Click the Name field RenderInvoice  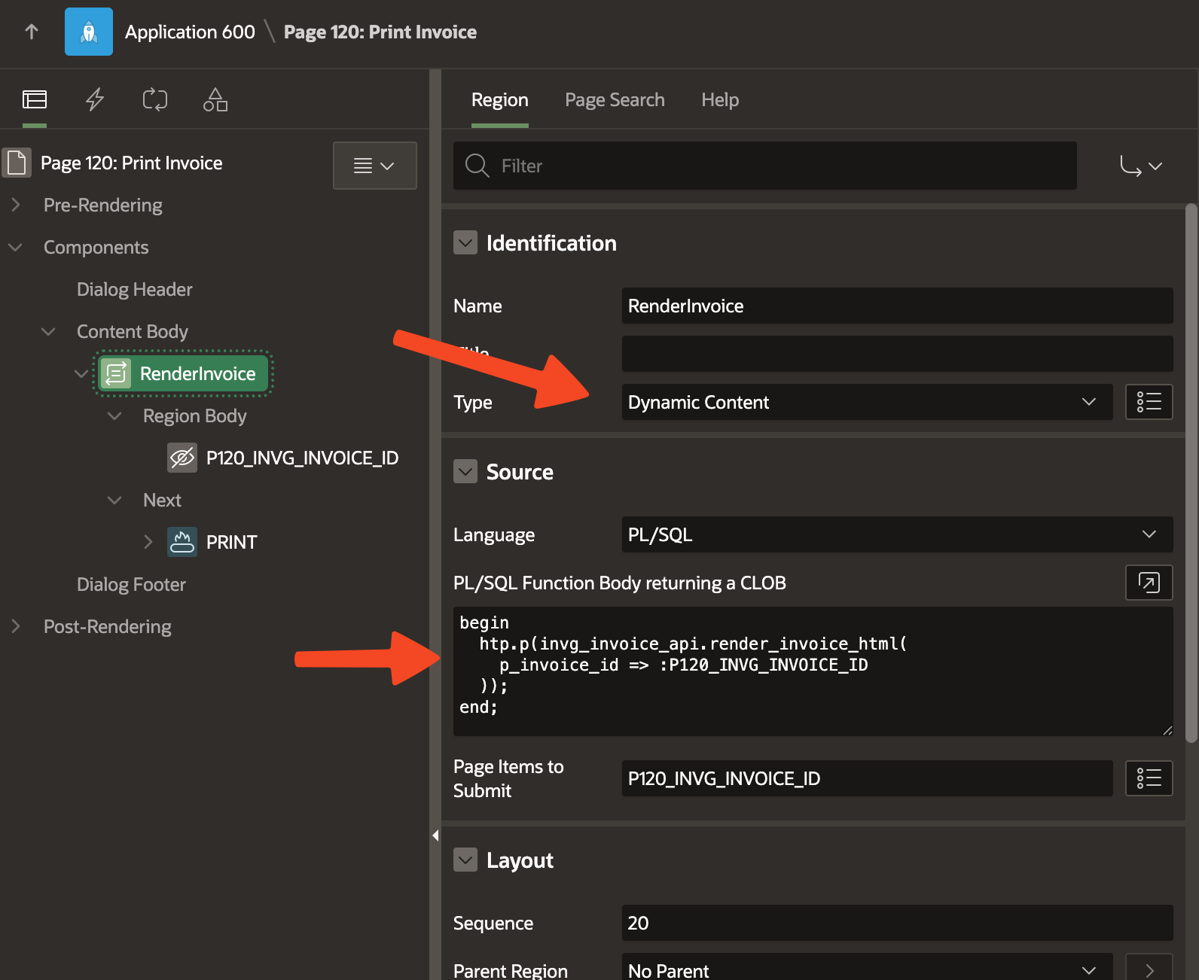tap(897, 306)
